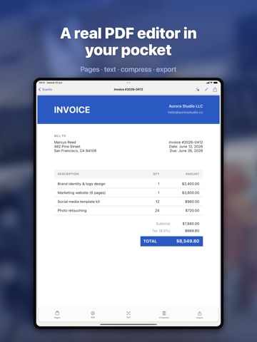Open the Export tab
The height and width of the screenshot is (342, 257).
tap(199, 314)
